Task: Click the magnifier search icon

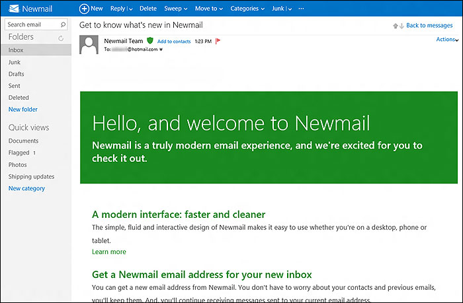Action: click(63, 24)
